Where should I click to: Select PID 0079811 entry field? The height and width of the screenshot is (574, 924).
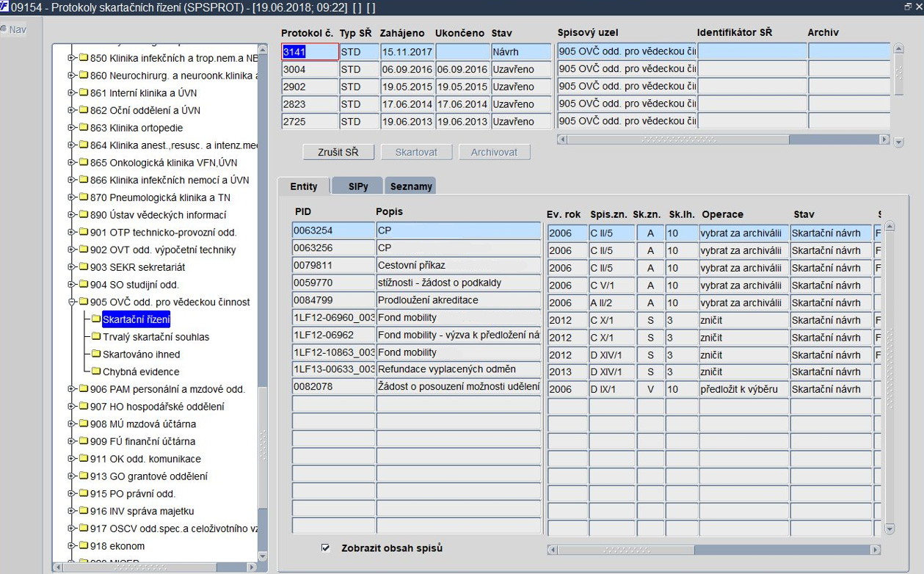[x=334, y=266]
